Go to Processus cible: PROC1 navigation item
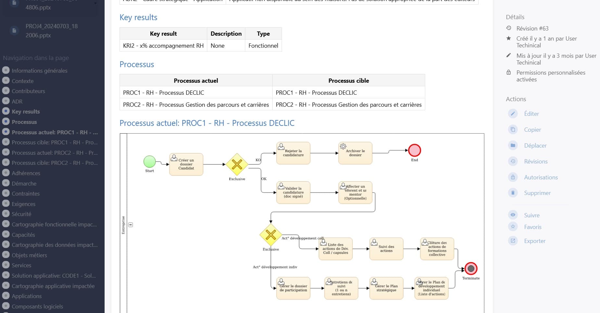 [55, 142]
